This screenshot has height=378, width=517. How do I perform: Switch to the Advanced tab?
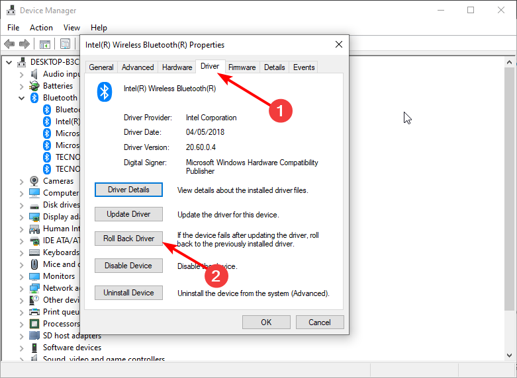[138, 67]
